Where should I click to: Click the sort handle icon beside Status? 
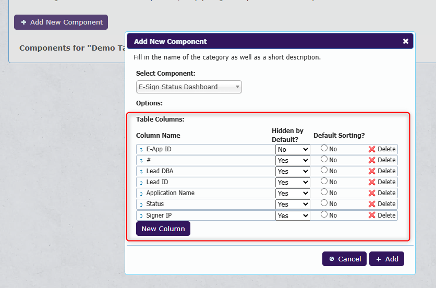(141, 205)
